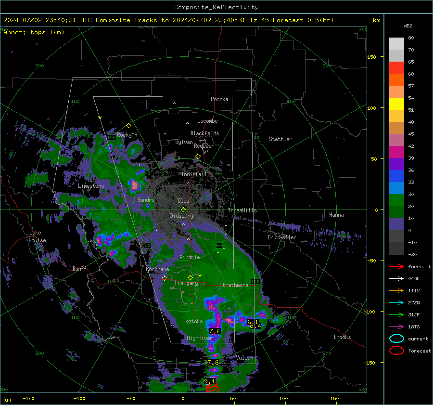Click the Blackfalds city label

pyautogui.click(x=204, y=133)
